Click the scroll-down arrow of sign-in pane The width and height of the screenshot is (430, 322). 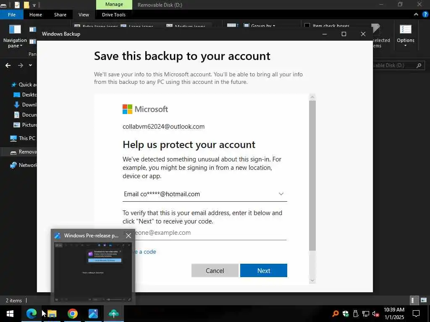click(x=312, y=280)
